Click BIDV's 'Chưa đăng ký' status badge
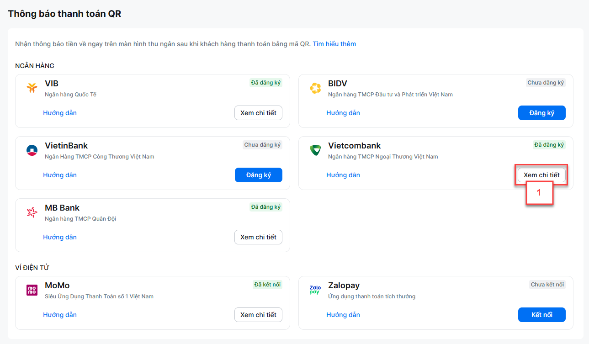 click(546, 83)
